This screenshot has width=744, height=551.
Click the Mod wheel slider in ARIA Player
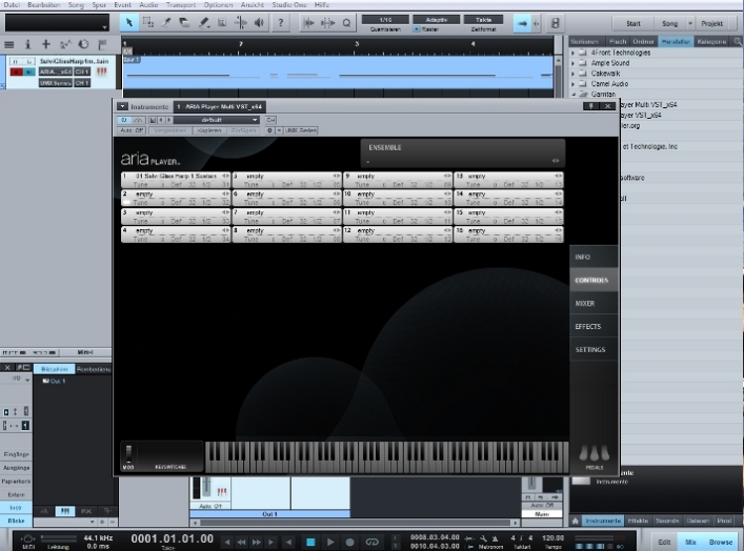[128, 454]
